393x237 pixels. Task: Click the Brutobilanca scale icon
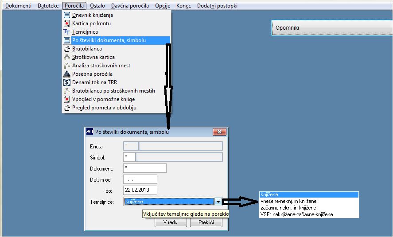[66, 49]
